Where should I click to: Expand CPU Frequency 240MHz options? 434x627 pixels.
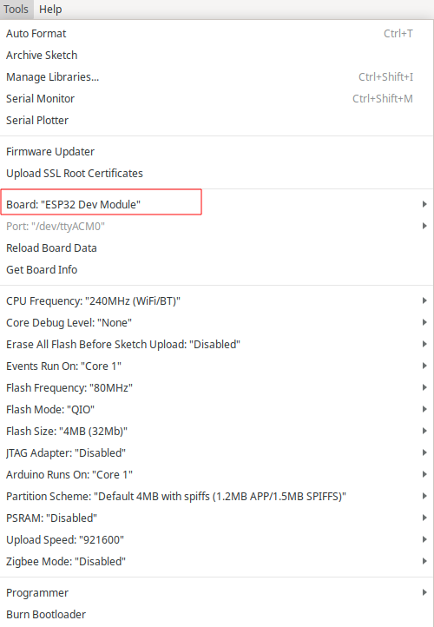coord(217,300)
